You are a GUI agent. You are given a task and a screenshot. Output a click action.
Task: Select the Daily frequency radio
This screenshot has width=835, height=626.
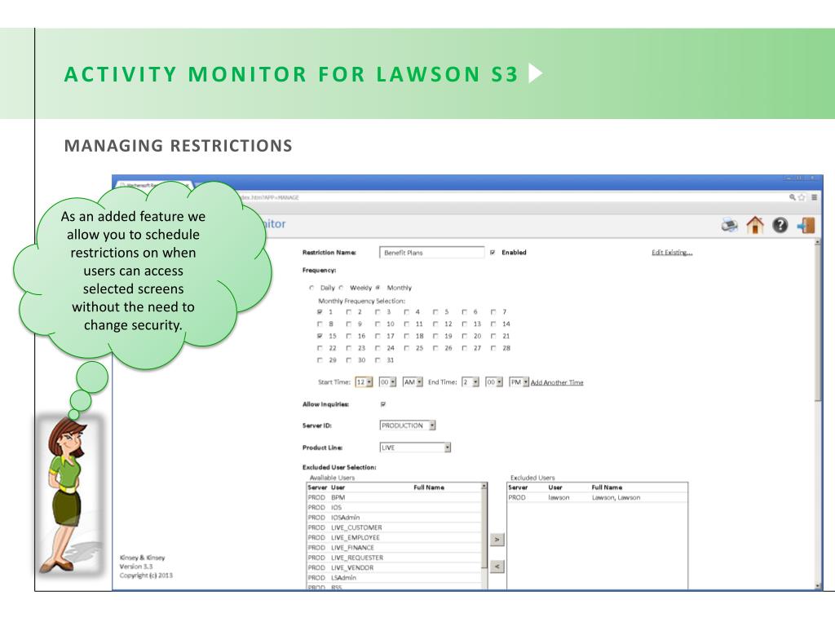(311, 288)
